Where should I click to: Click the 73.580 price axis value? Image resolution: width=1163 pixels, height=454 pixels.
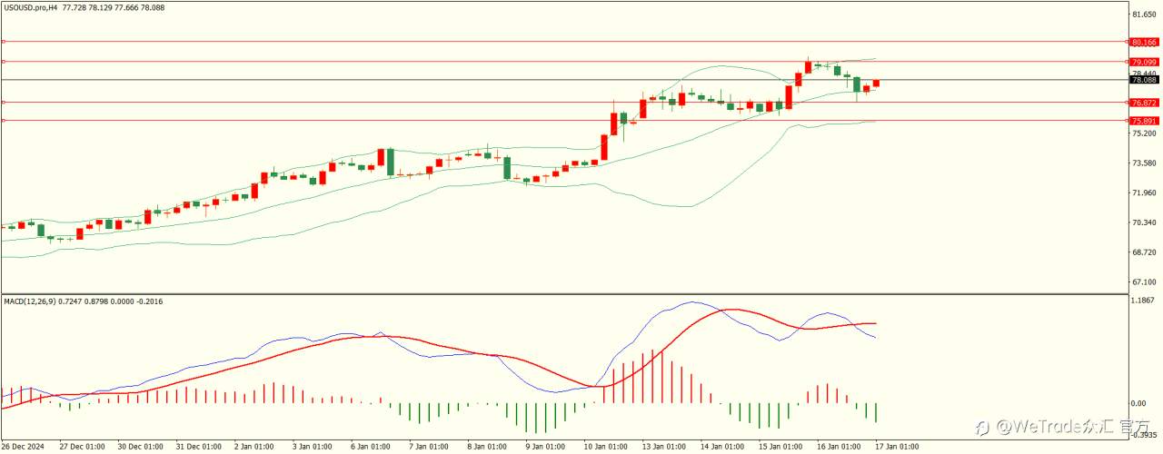pos(1145,163)
